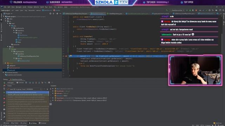This screenshot has width=225, height=126.
Task: Click Collapse All icon in Project panel
Action: 53,14
